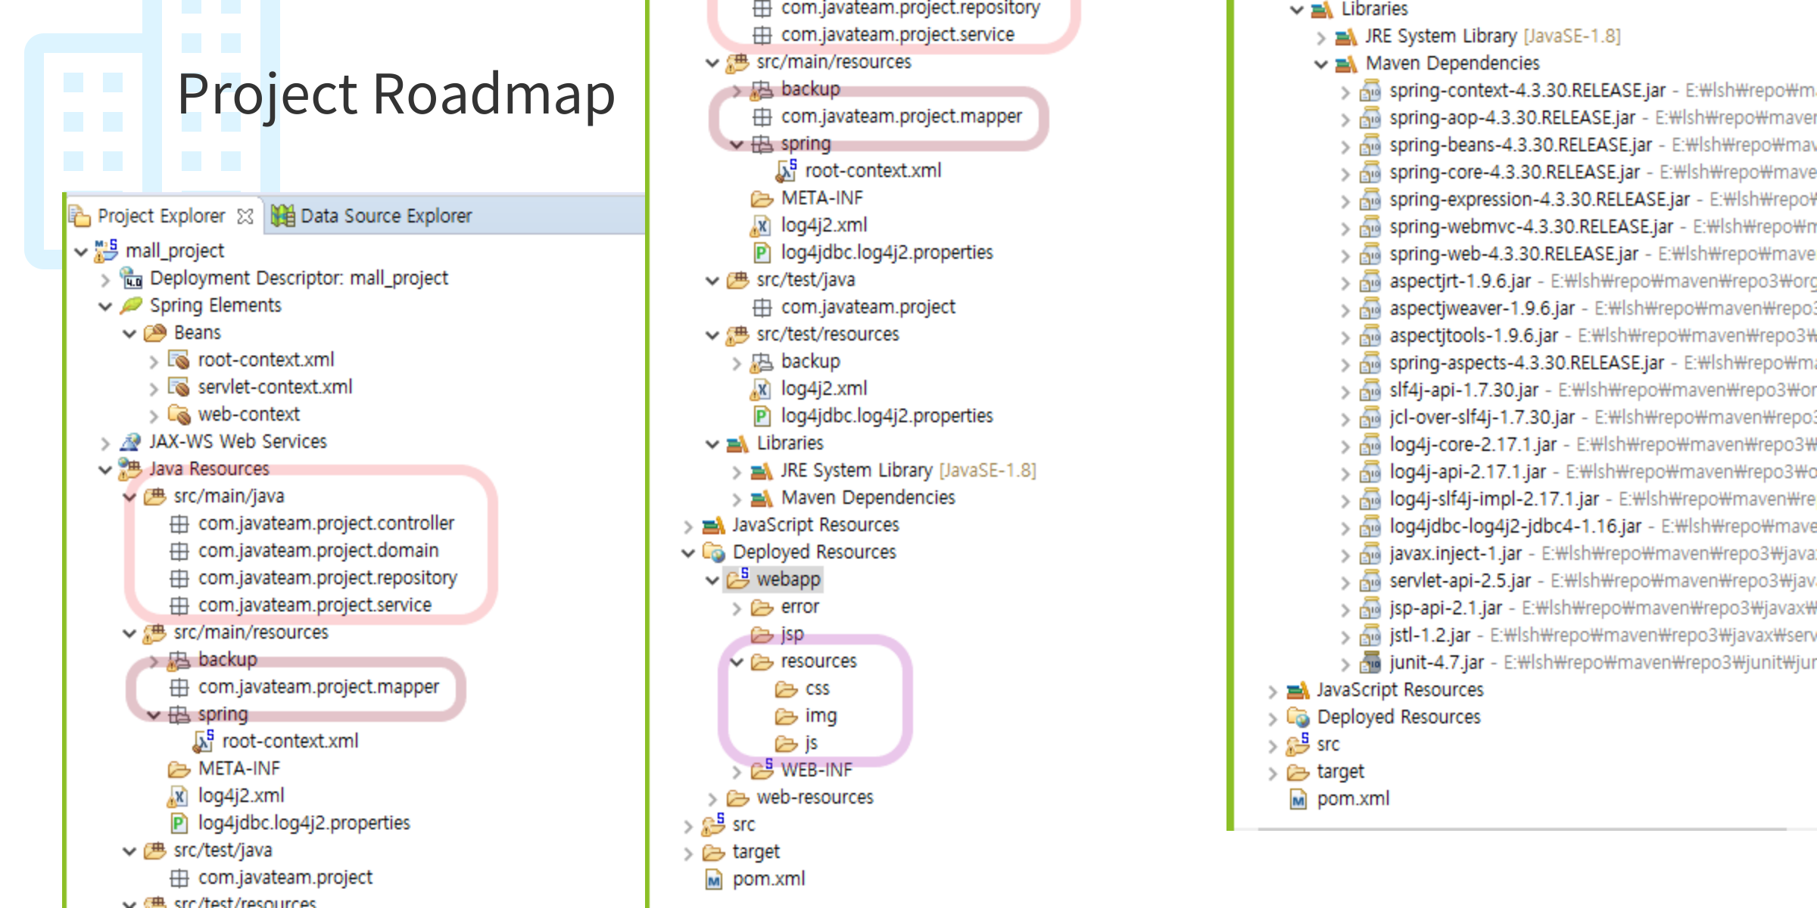Click the green Spring Elements leaf icon
This screenshot has height=908, width=1817.
131,305
